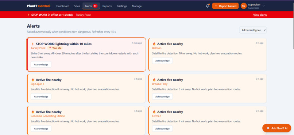This screenshot has height=135, width=294.
Task: Click the Turkey Point site link in alert card
Action: (38, 48)
